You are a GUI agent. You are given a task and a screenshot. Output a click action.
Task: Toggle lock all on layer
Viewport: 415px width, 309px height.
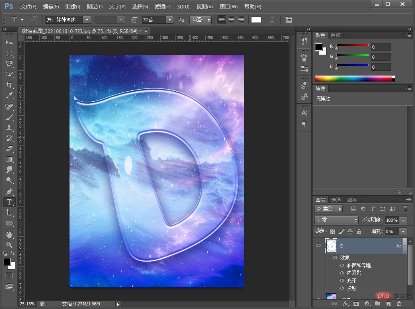click(x=359, y=231)
